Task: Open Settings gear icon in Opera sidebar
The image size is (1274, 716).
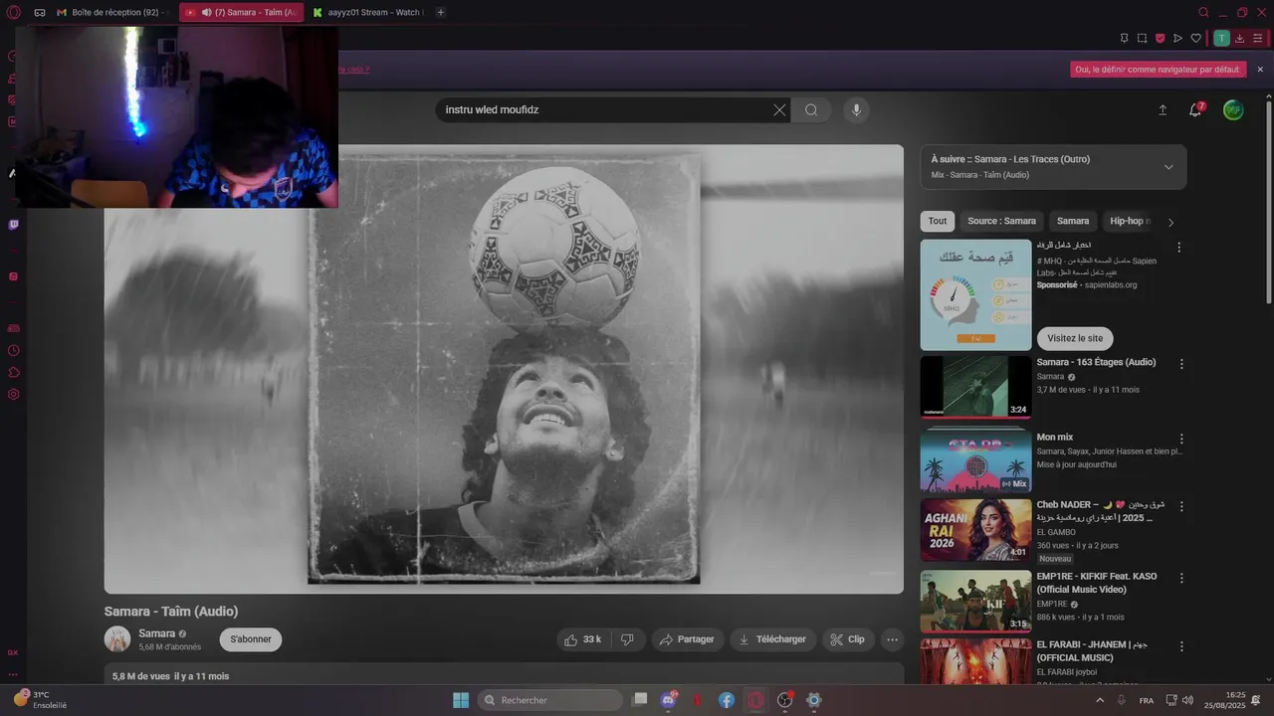Action: (13, 394)
